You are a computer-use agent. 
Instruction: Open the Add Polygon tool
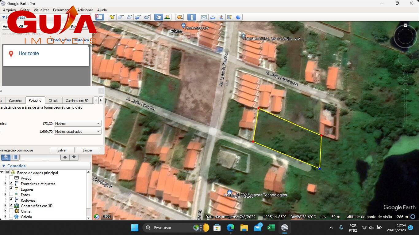(x=120, y=17)
